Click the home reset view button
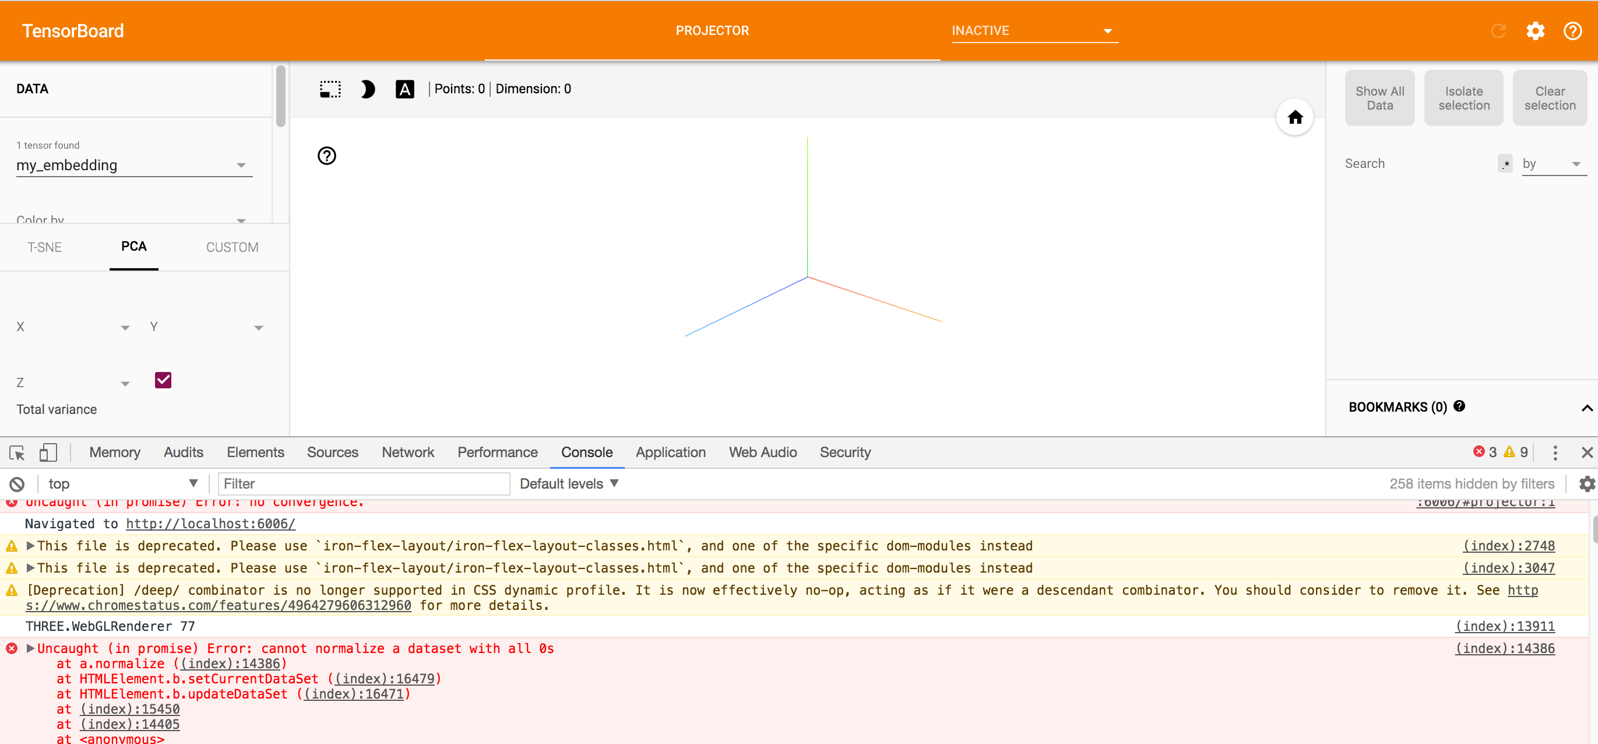Viewport: 1598px width, 744px height. pyautogui.click(x=1294, y=117)
